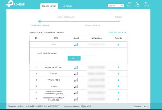Click lock icon for TP-Link_4FD8
This screenshot has height=110, width=162.
[x=118, y=80]
